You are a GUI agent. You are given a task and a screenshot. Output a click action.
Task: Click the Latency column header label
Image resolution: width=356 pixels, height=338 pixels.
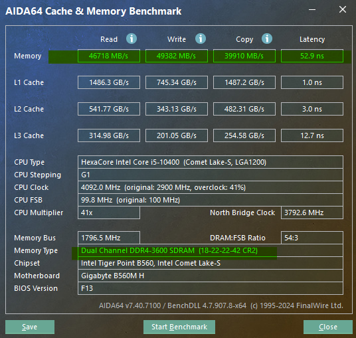point(312,39)
